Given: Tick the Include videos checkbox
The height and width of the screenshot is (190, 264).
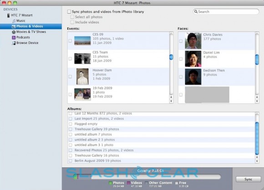Looking at the screenshot, I should tap(72, 22).
